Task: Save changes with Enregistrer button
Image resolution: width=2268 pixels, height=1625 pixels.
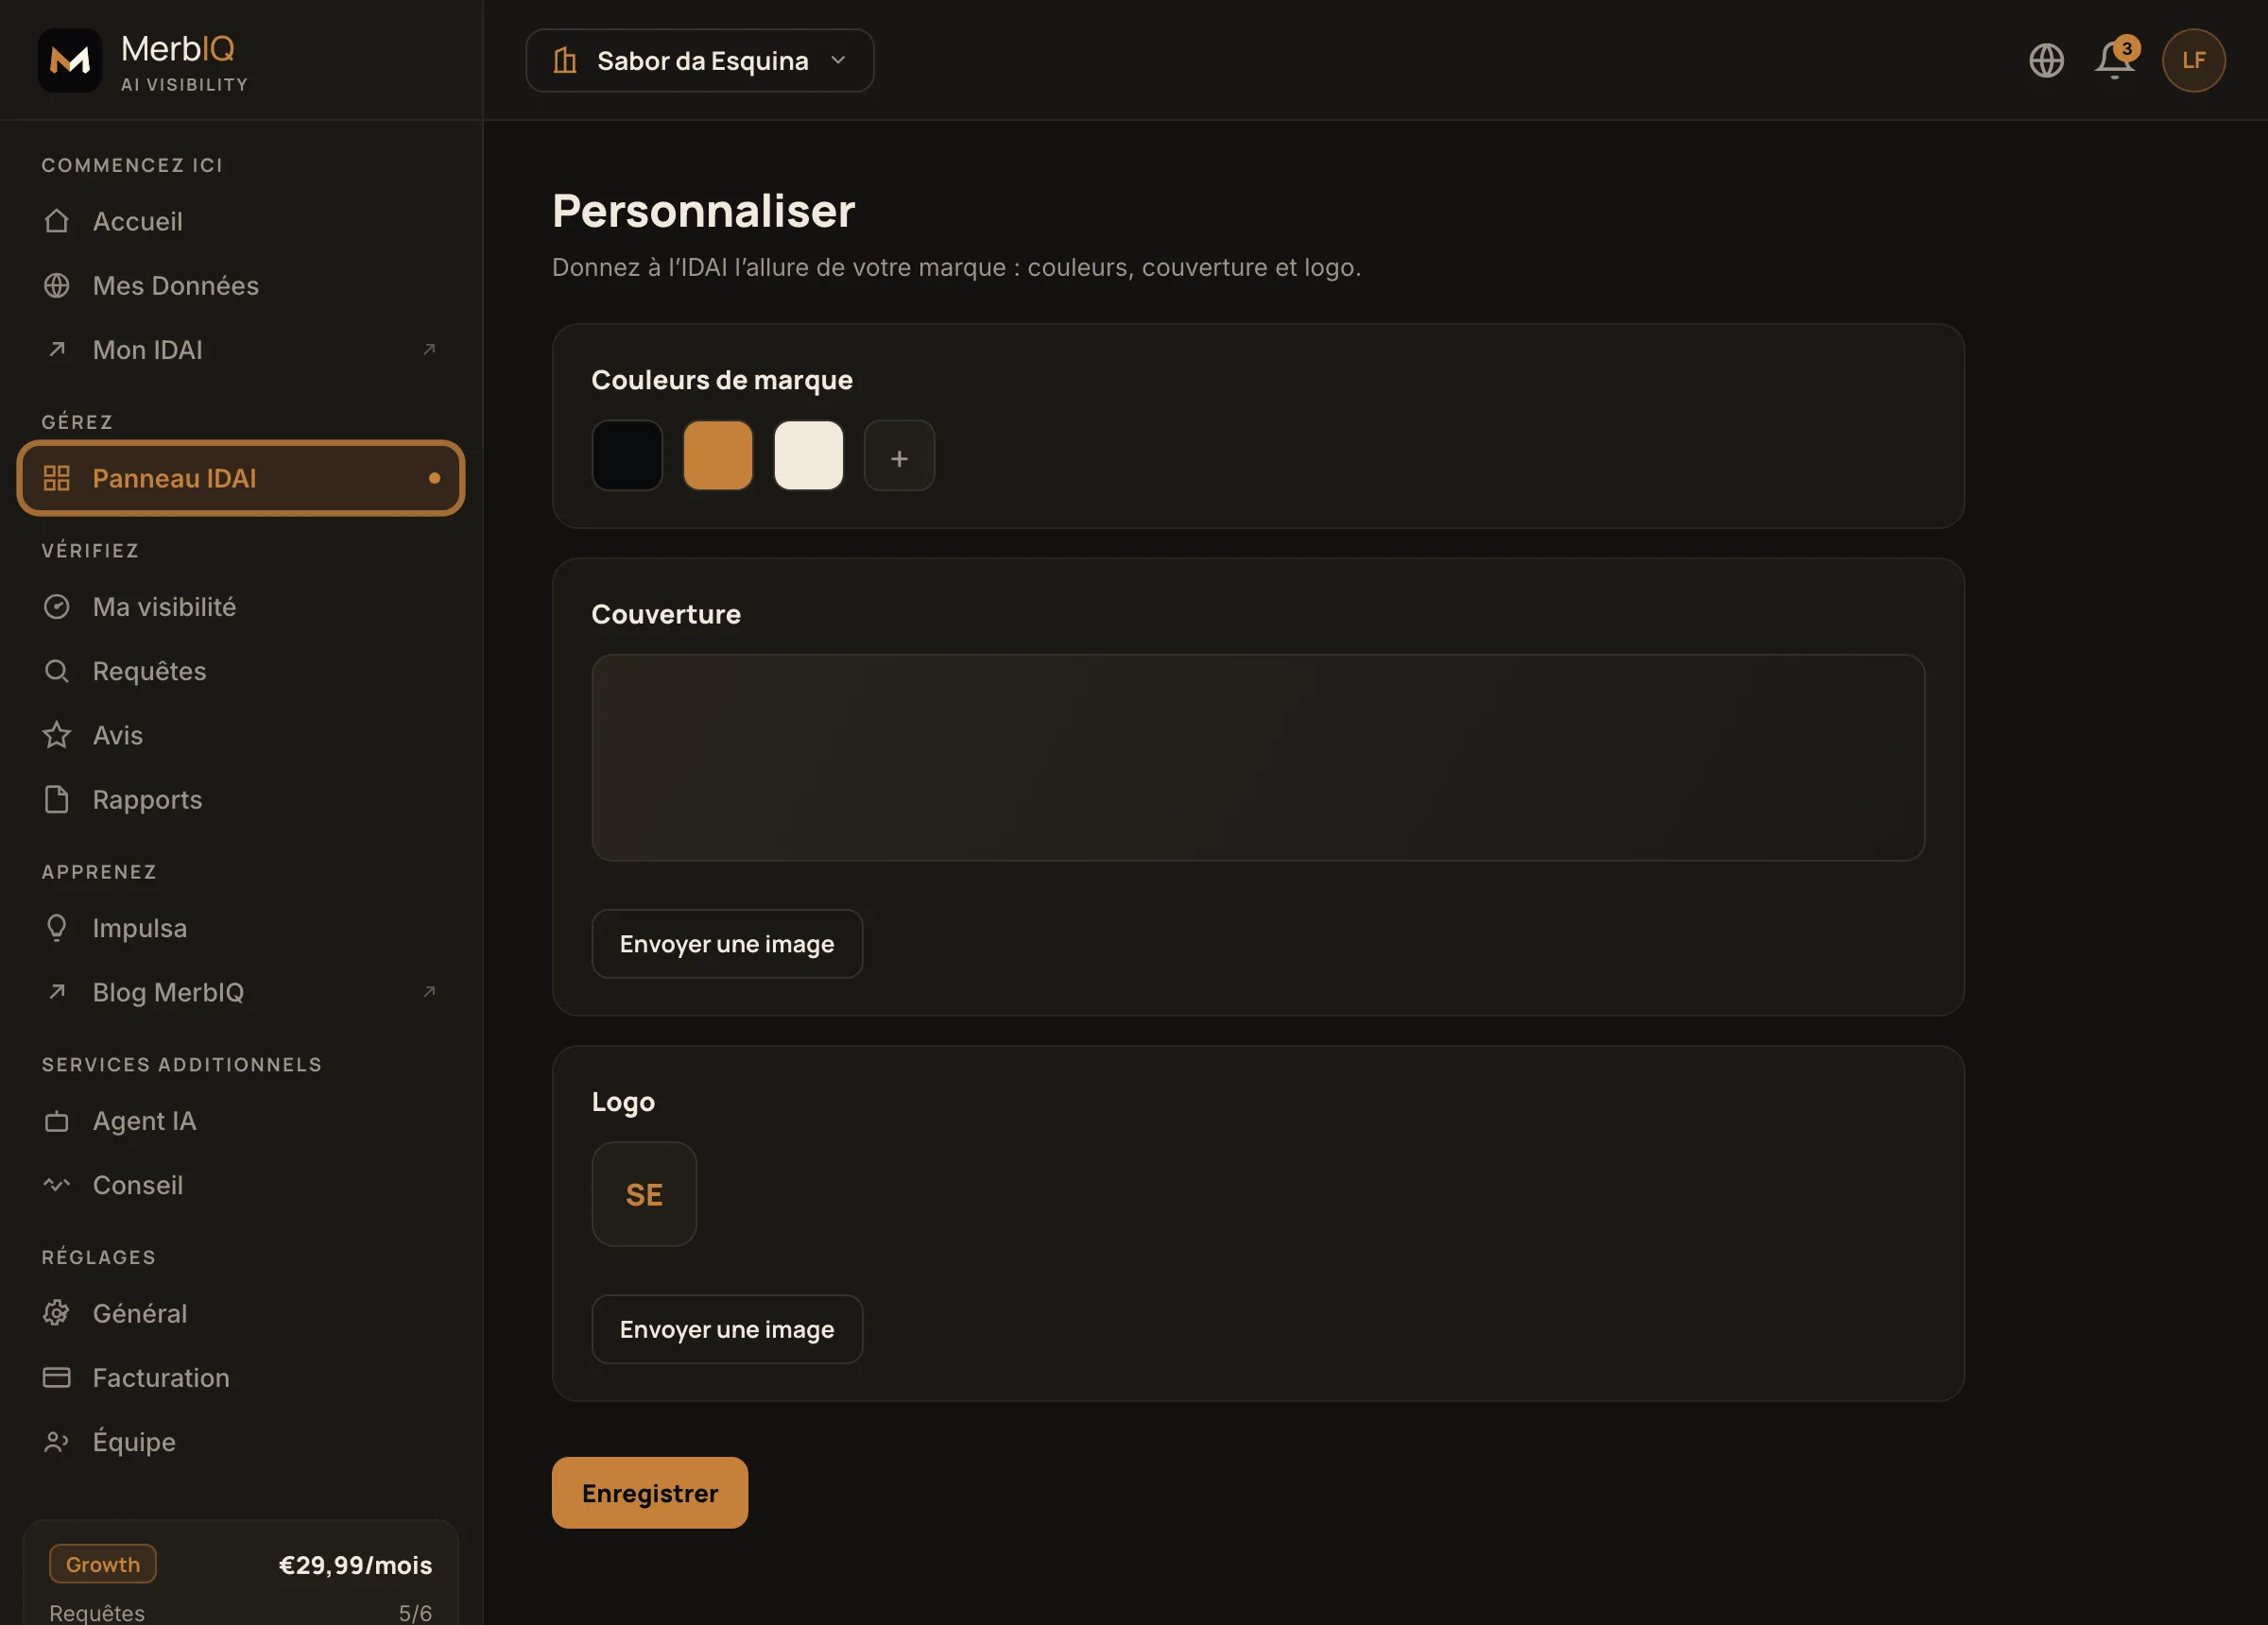Action: coord(650,1492)
